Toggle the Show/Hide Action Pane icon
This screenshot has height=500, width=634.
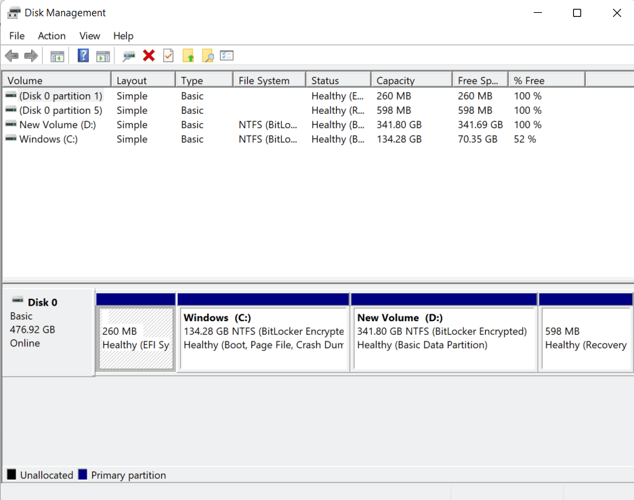coord(103,56)
